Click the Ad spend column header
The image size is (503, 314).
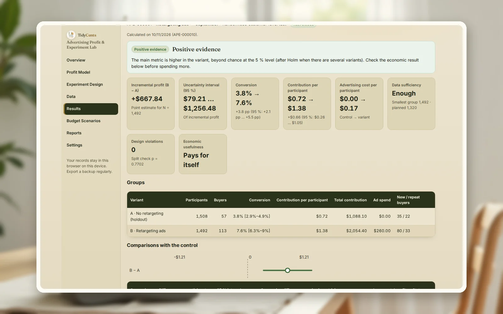point(382,200)
